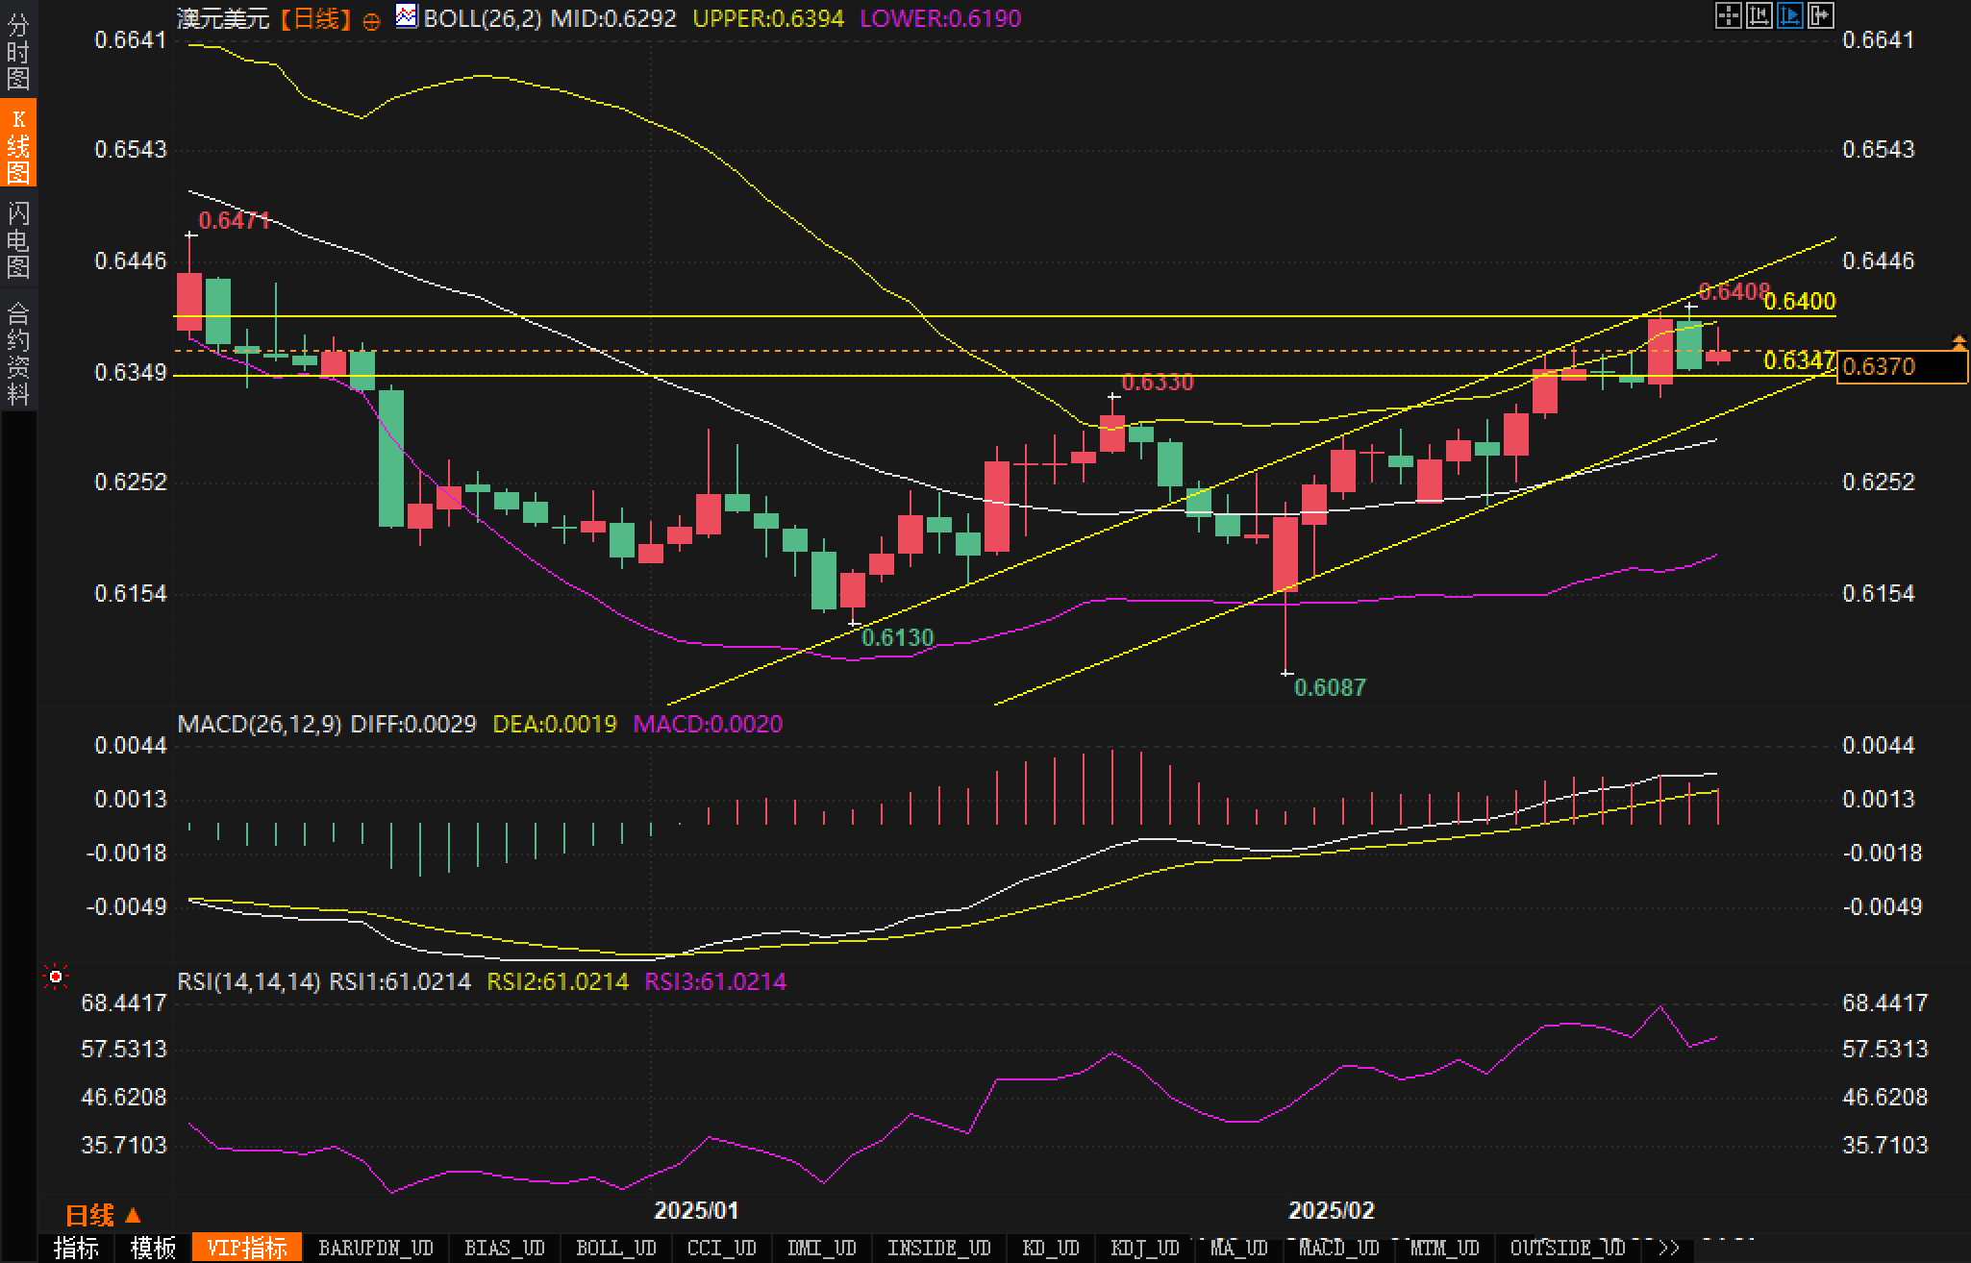
Task: Click the RSI1:61.0214 value label
Action: coord(400,981)
